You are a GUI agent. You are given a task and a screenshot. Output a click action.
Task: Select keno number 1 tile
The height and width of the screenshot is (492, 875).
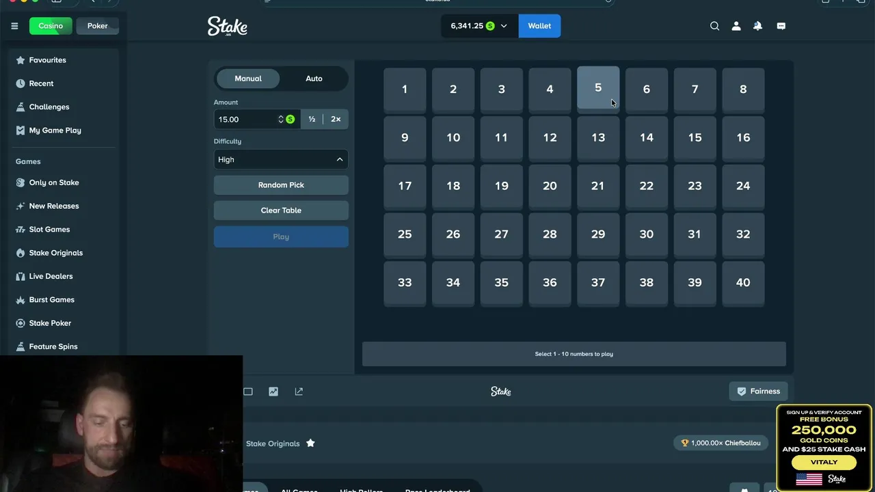(405, 89)
